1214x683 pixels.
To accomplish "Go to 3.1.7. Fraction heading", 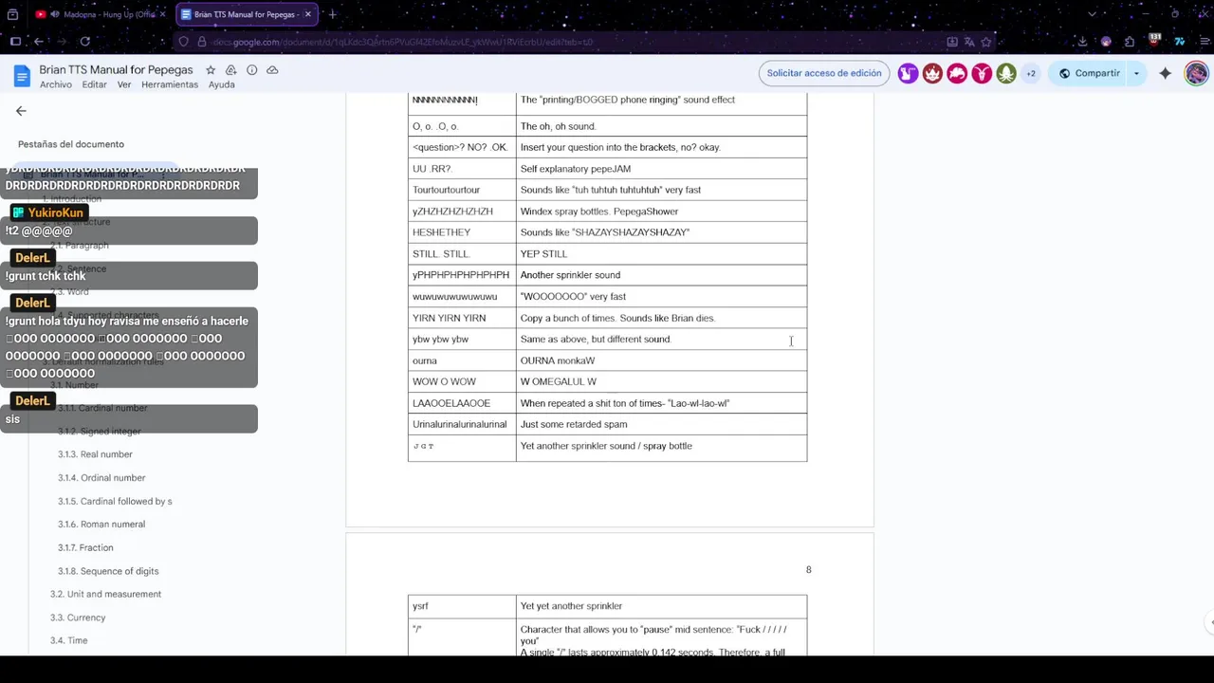I will (85, 547).
